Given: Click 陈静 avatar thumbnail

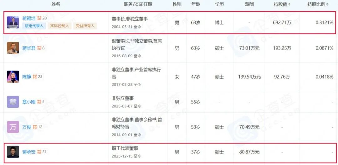Looking at the screenshot, I should (x=13, y=76).
